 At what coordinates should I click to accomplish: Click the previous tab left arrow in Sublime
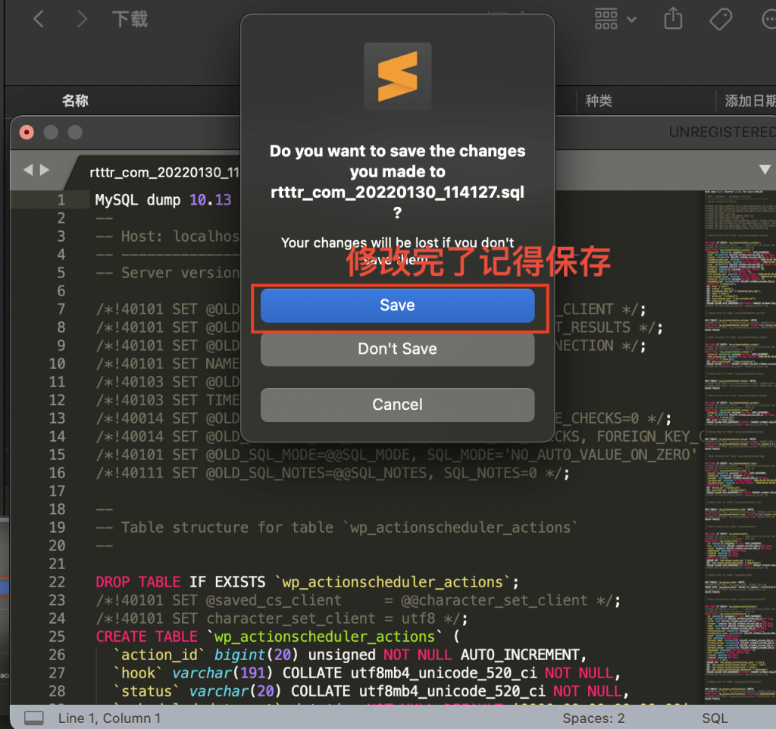(28, 170)
